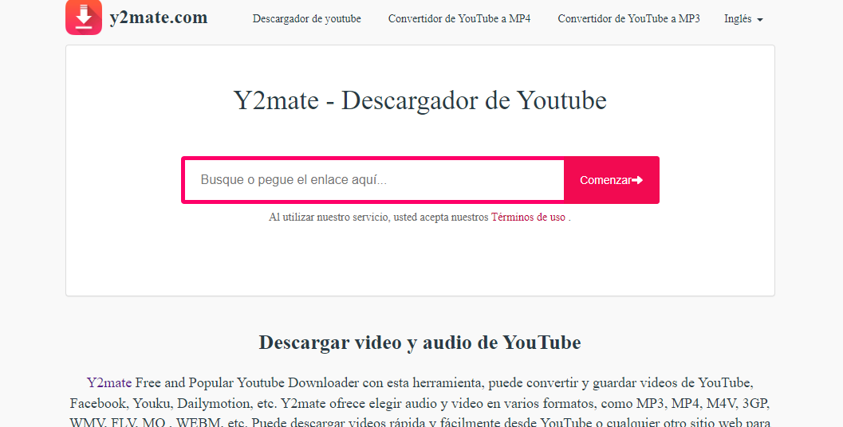
Task: Open Convertidor de YouTube a MP4
Action: pyautogui.click(x=459, y=19)
